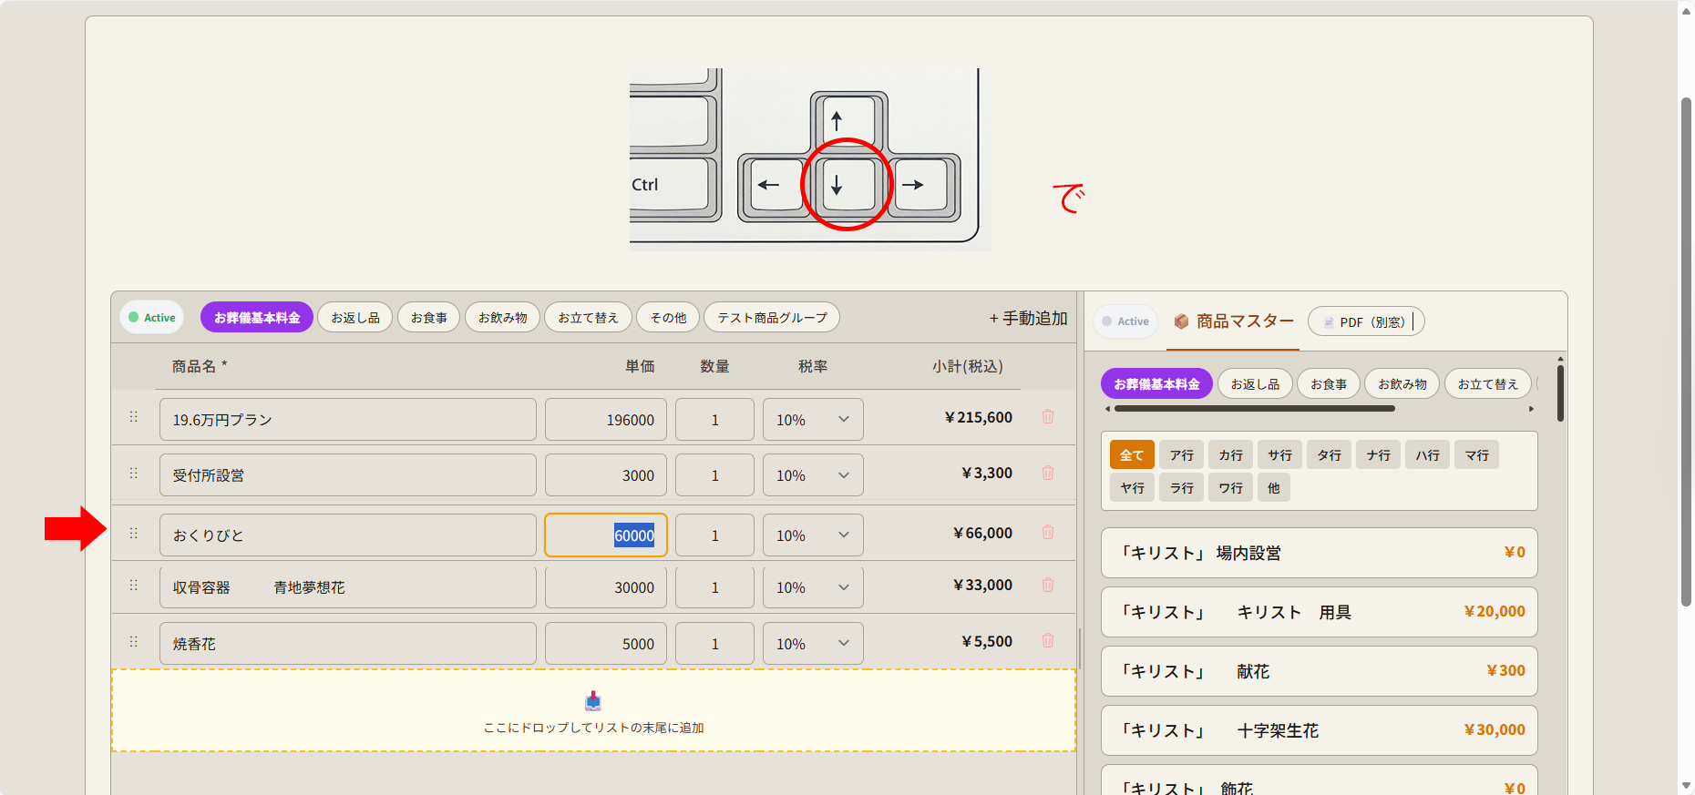Click the category chips horizontal scrollbar
Viewport: 1695px width, 795px height.
point(1254,409)
